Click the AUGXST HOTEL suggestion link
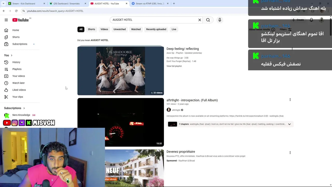The image size is (332, 187). [100, 40]
